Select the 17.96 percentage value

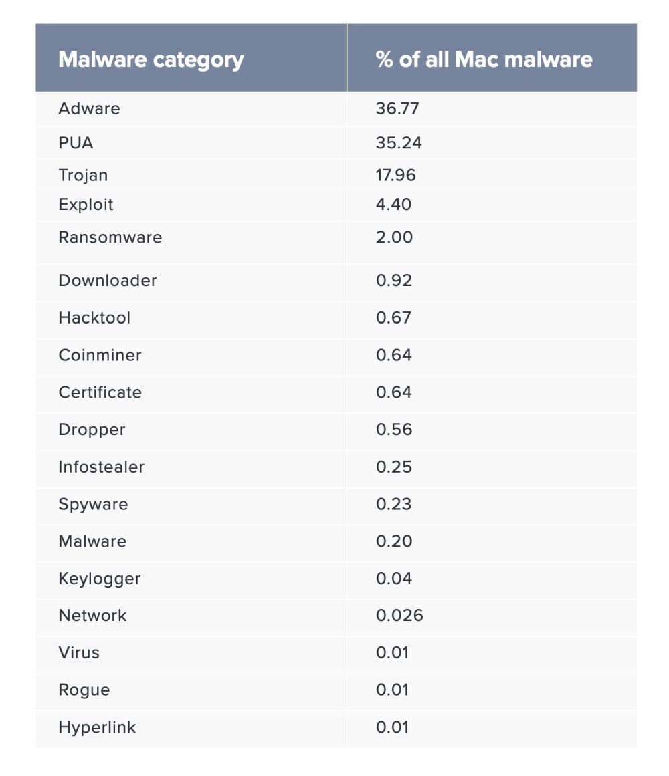(x=395, y=175)
